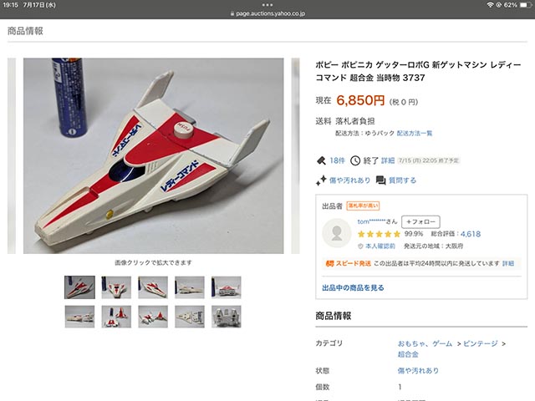The width and height of the screenshot is (535, 401).
Task: Open 出品中の商品を見る link
Action: pos(353,287)
